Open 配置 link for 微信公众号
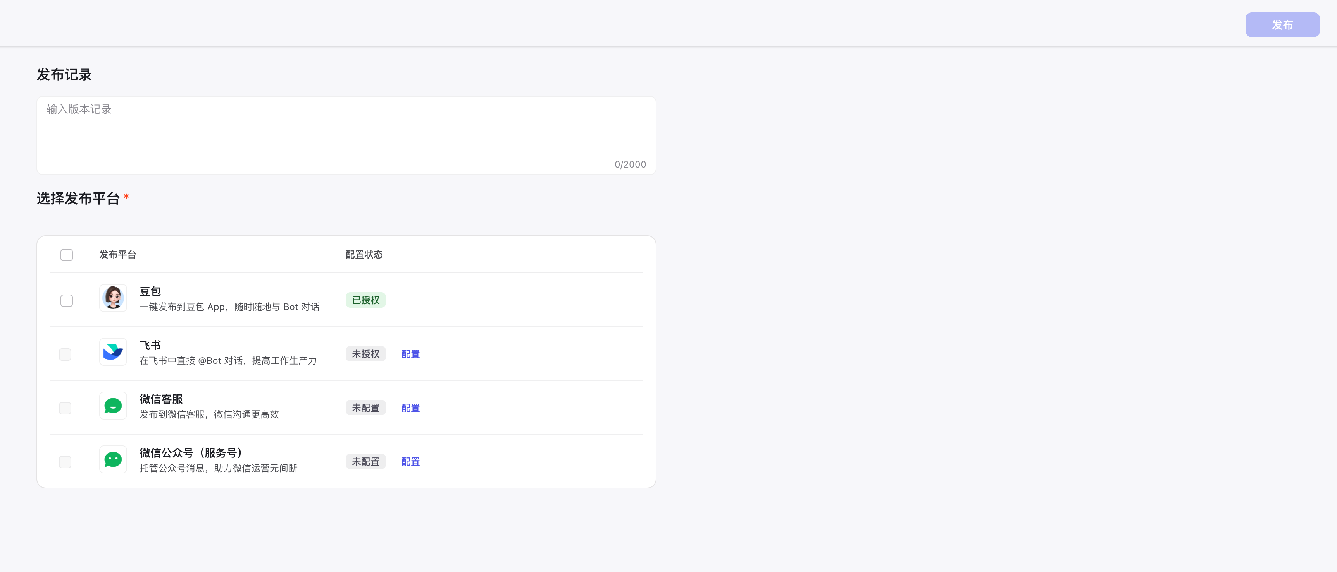 tap(410, 462)
